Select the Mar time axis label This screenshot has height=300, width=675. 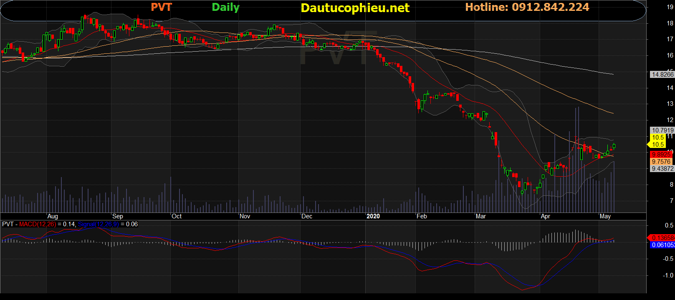click(x=481, y=216)
